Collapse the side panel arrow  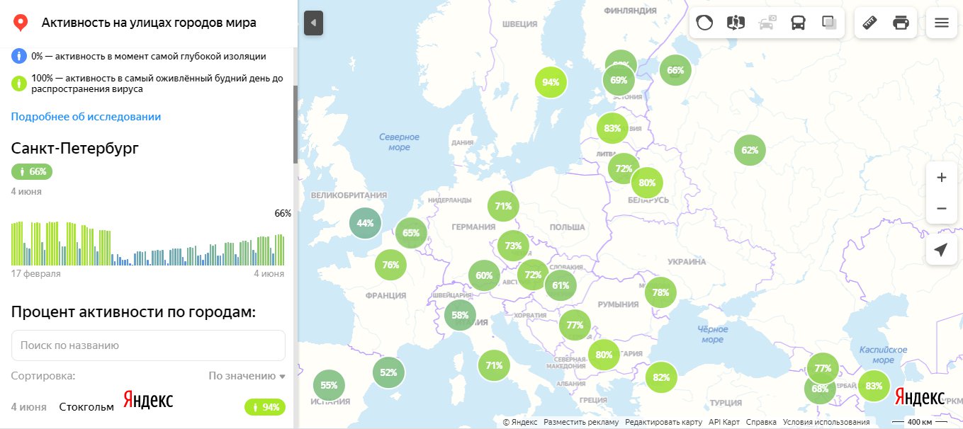pyautogui.click(x=313, y=23)
